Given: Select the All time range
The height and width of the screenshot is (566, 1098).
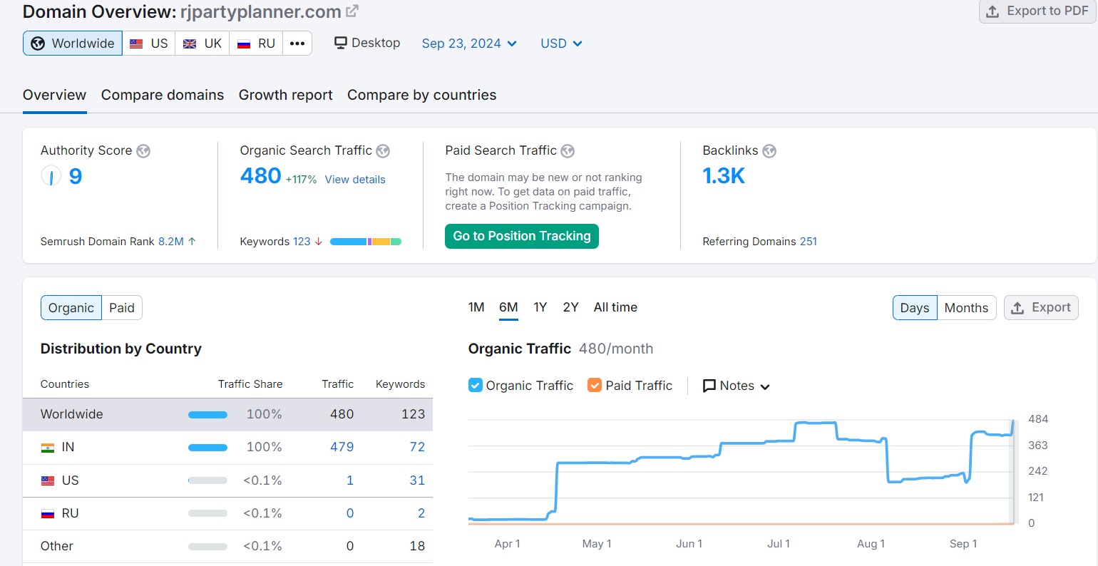Looking at the screenshot, I should pyautogui.click(x=615, y=307).
